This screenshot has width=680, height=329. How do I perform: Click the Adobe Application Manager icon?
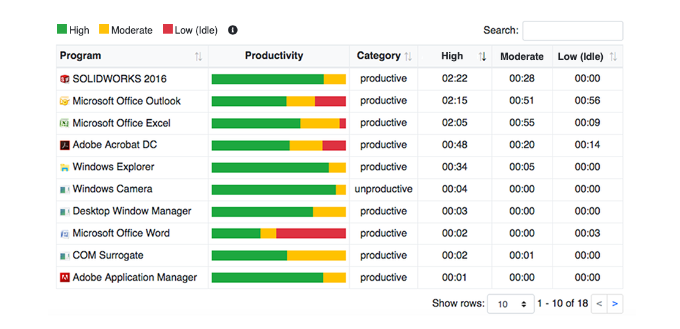click(x=64, y=278)
